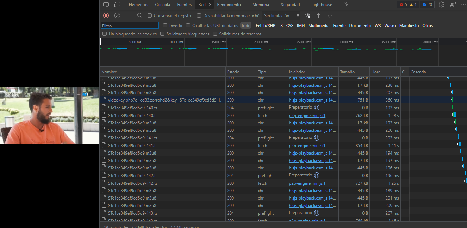Open network conditions Wi-Fi icon

(308, 15)
